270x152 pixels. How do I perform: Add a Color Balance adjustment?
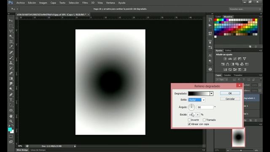[227, 64]
